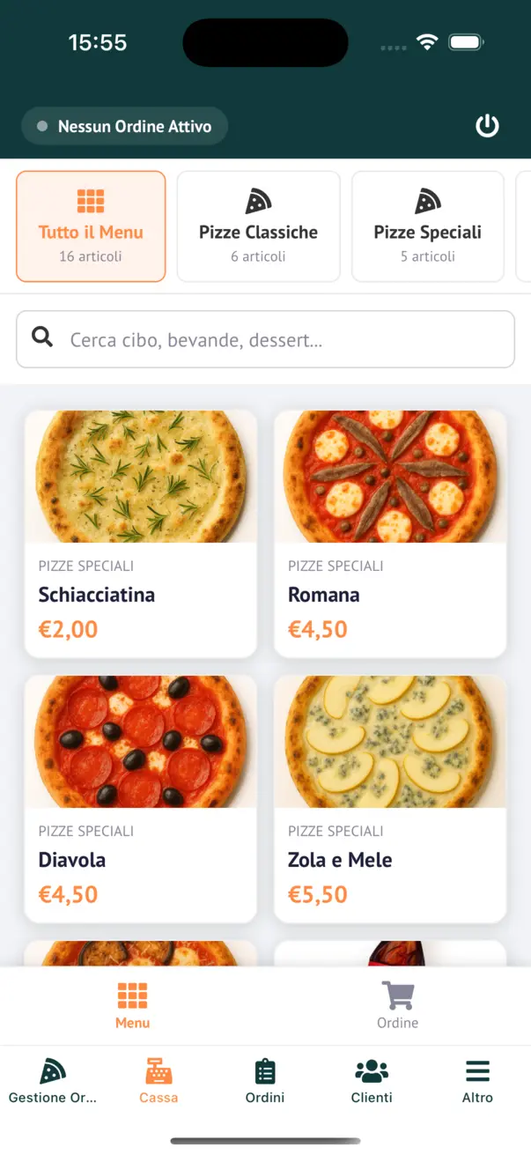Switch to Pizze Speciali category
531x1155 pixels.
pos(427,226)
